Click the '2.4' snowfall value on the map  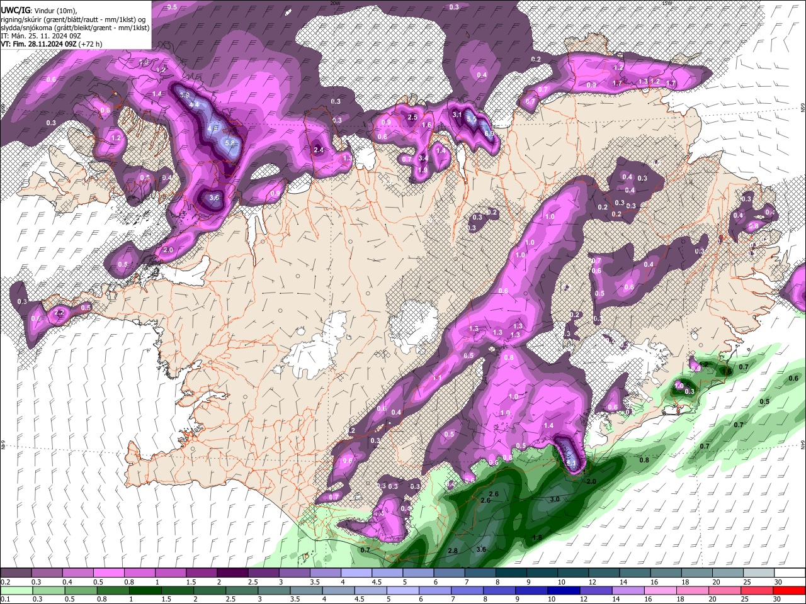(319, 150)
